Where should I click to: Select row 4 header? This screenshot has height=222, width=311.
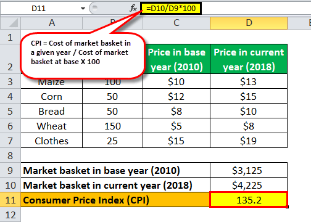10,96
